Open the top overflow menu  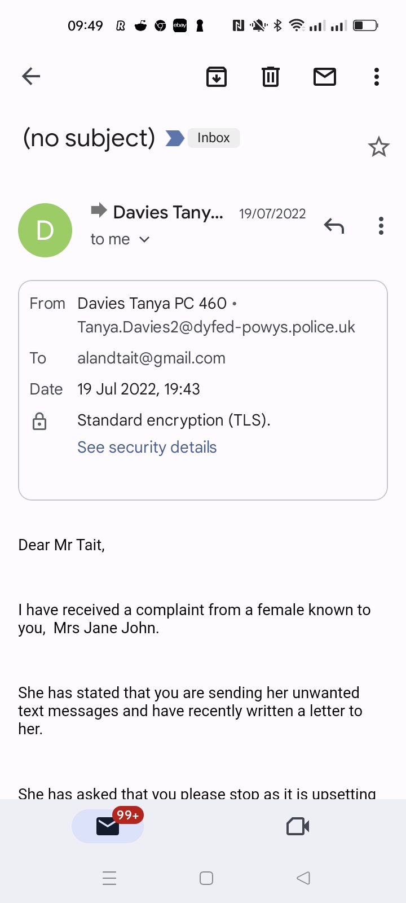click(377, 77)
